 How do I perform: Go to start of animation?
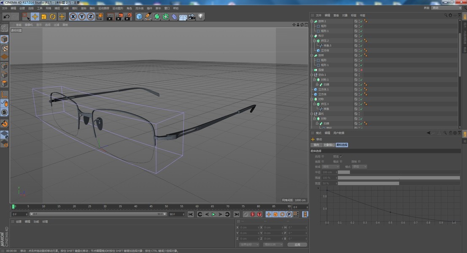click(x=191, y=214)
